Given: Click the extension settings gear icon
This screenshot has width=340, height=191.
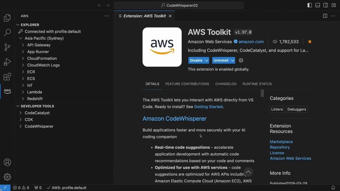Looking at the screenshot, I should (x=241, y=60).
